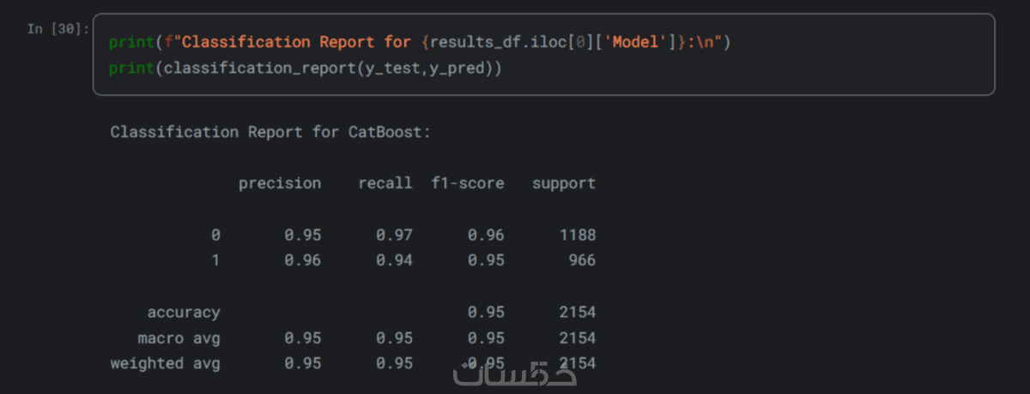Click the support column header
Viewport: 1030px width, 394px height.
pyautogui.click(x=564, y=183)
